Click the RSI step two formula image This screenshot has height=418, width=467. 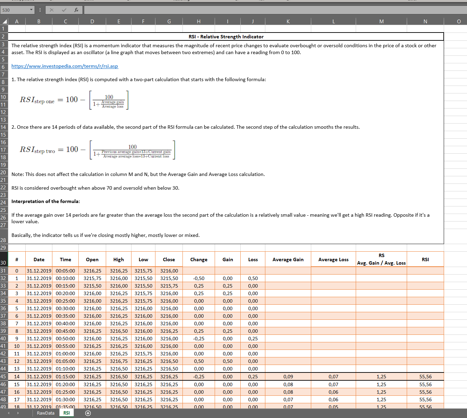tap(98, 150)
